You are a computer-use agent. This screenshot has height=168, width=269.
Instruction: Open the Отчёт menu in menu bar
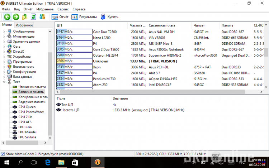click(28, 9)
